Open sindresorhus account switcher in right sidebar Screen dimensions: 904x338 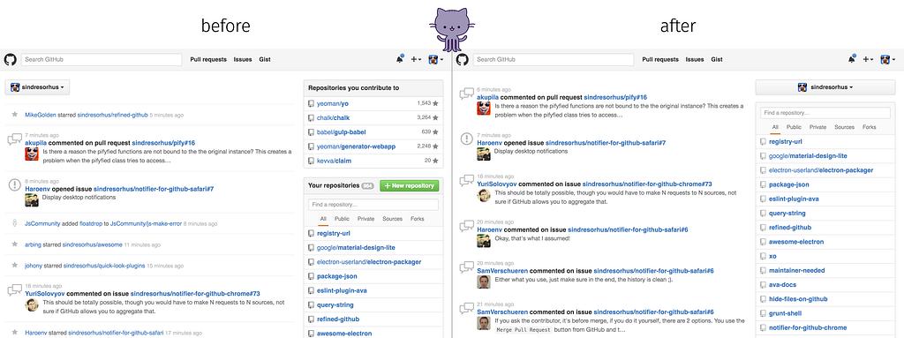pos(825,87)
